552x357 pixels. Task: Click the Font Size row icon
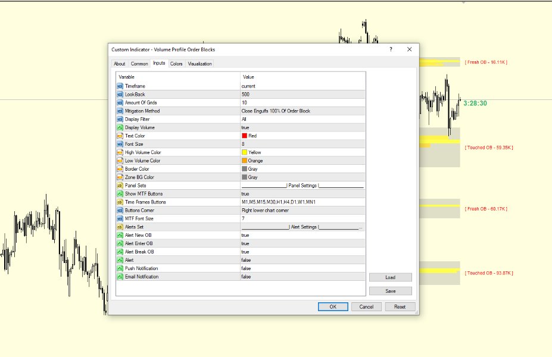[120, 144]
